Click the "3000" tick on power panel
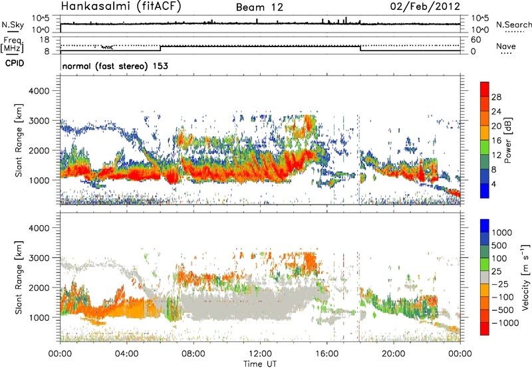 click(x=39, y=121)
